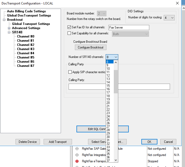185x167 pixels.
Task: Choose 16 from the SR140 channels list
Action: pos(108,89)
